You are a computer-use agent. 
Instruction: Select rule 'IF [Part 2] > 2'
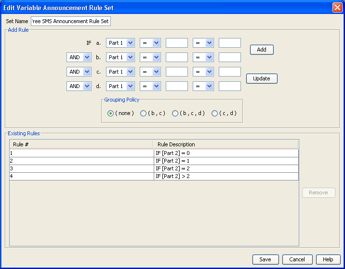(x=226, y=176)
